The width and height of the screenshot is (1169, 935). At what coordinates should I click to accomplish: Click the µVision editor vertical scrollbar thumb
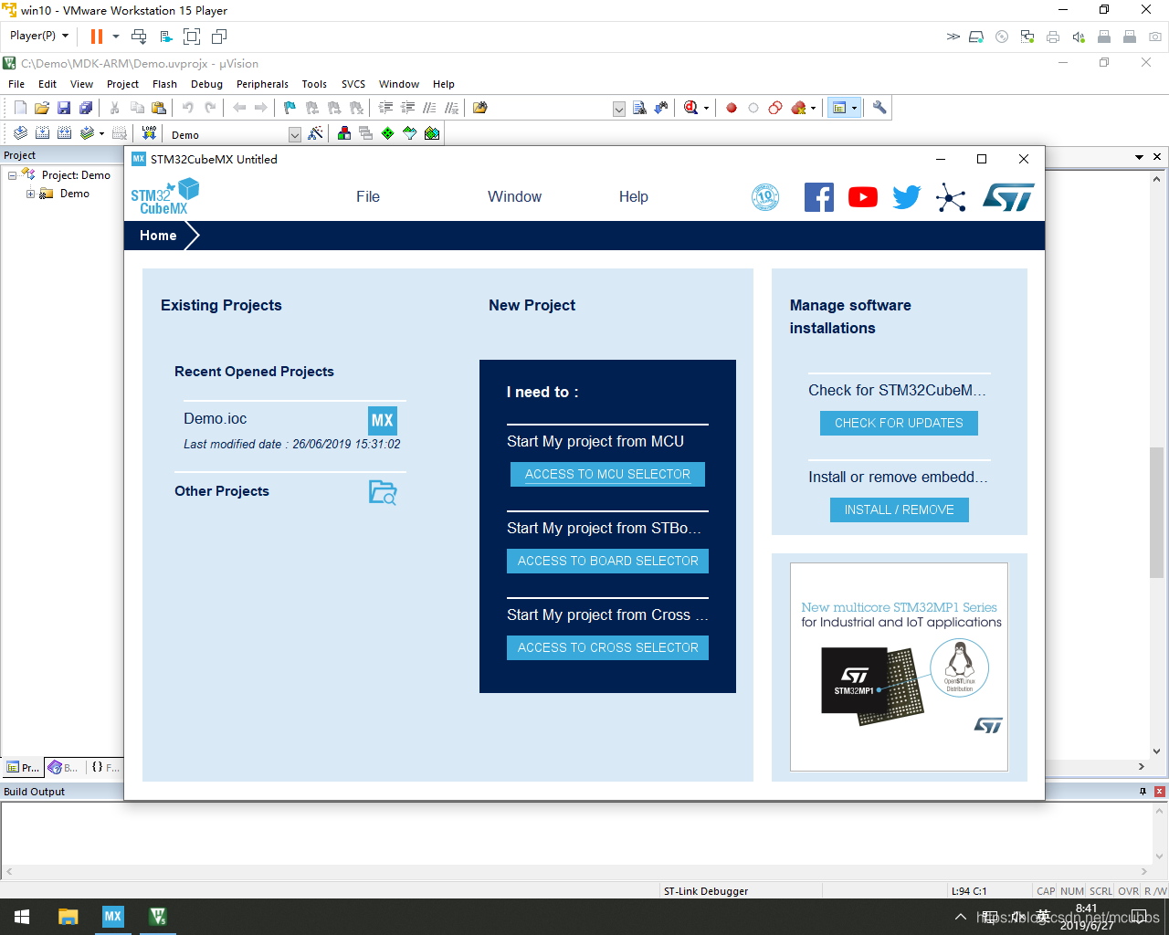[x=1156, y=511]
